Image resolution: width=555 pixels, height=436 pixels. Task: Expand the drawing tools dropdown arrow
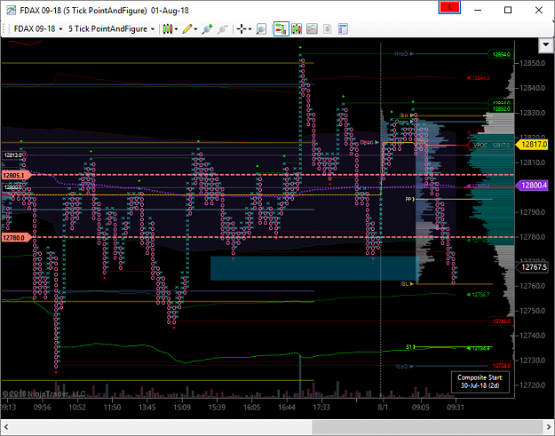pyautogui.click(x=195, y=29)
